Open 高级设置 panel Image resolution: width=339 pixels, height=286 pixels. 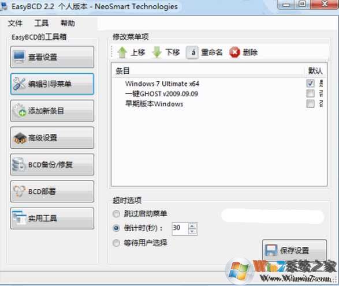52,138
